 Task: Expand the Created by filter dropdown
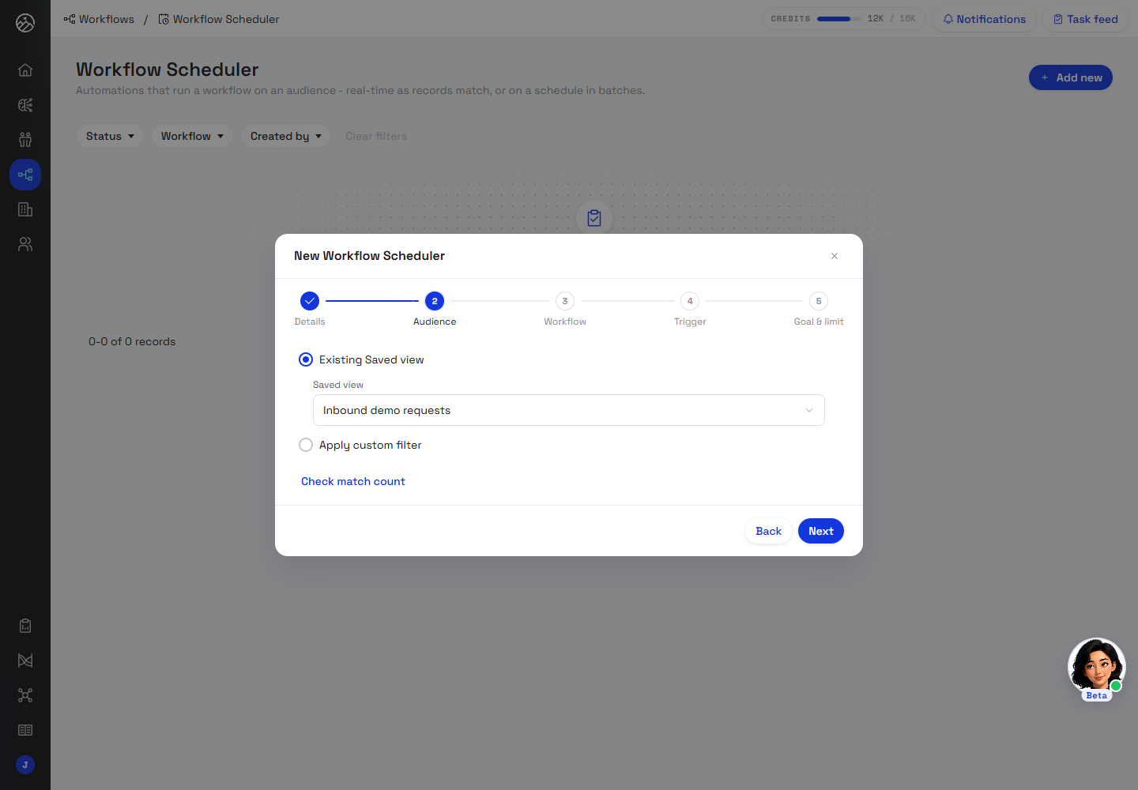pos(286,136)
